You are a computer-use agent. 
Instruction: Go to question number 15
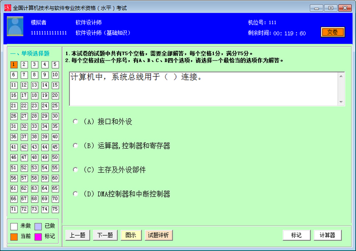pos(55,86)
